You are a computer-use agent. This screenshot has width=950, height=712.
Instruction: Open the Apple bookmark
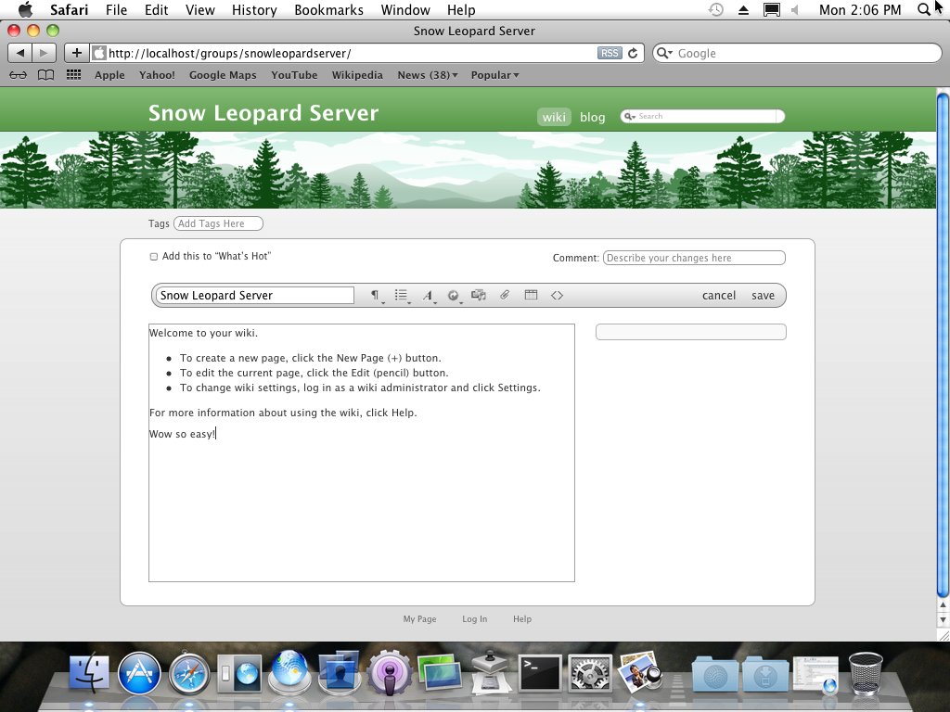(109, 75)
